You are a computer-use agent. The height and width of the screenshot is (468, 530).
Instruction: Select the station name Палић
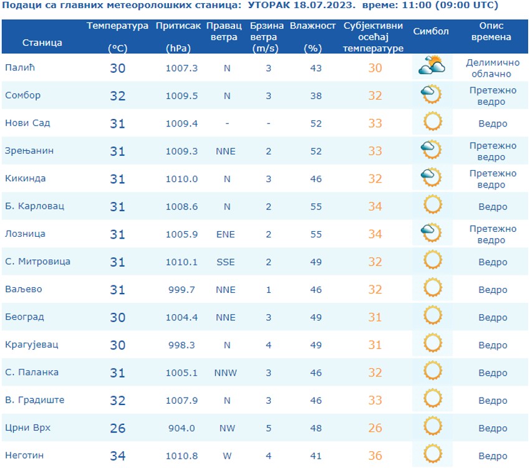tap(20, 67)
